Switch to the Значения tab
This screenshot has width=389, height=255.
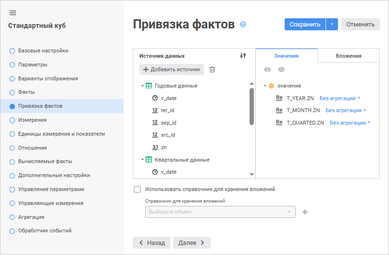(x=287, y=56)
